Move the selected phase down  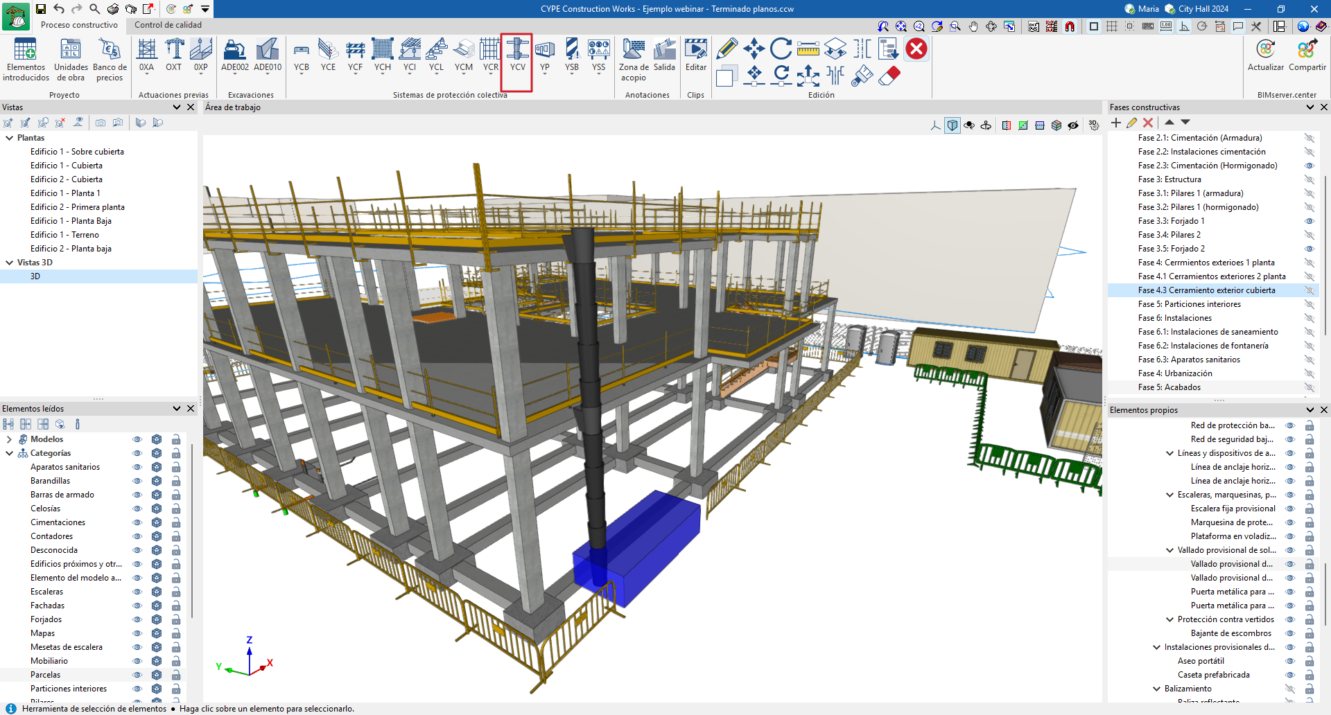[x=1185, y=122]
